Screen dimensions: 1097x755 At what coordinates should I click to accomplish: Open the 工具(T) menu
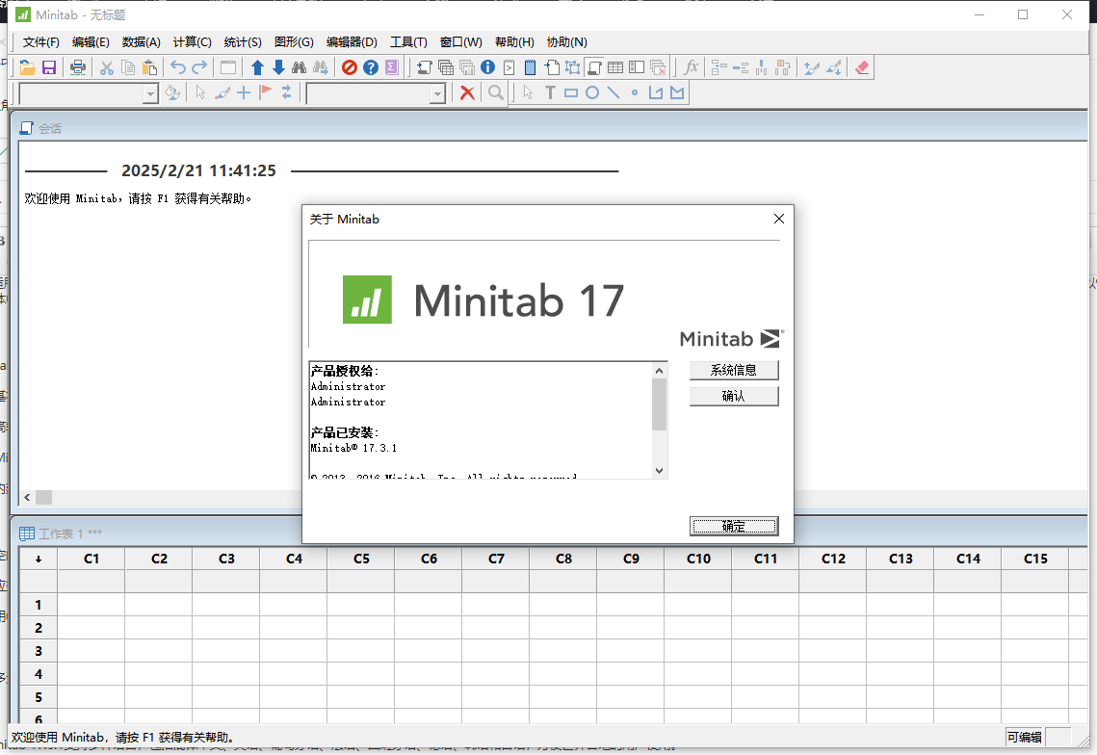pos(408,42)
